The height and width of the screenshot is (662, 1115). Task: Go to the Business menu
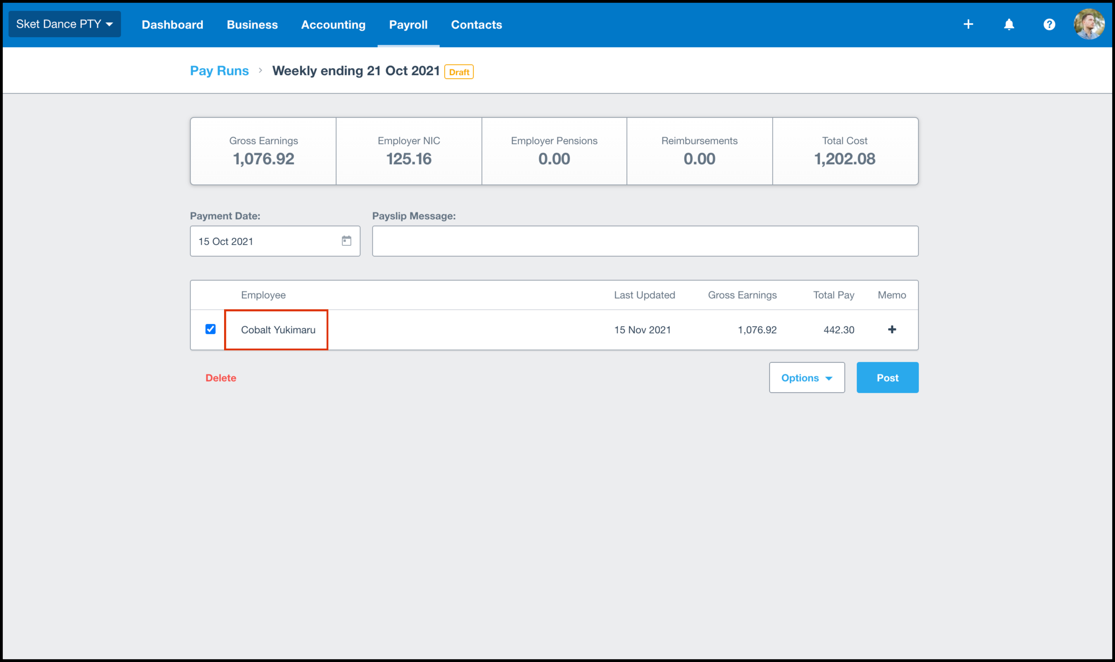click(252, 24)
